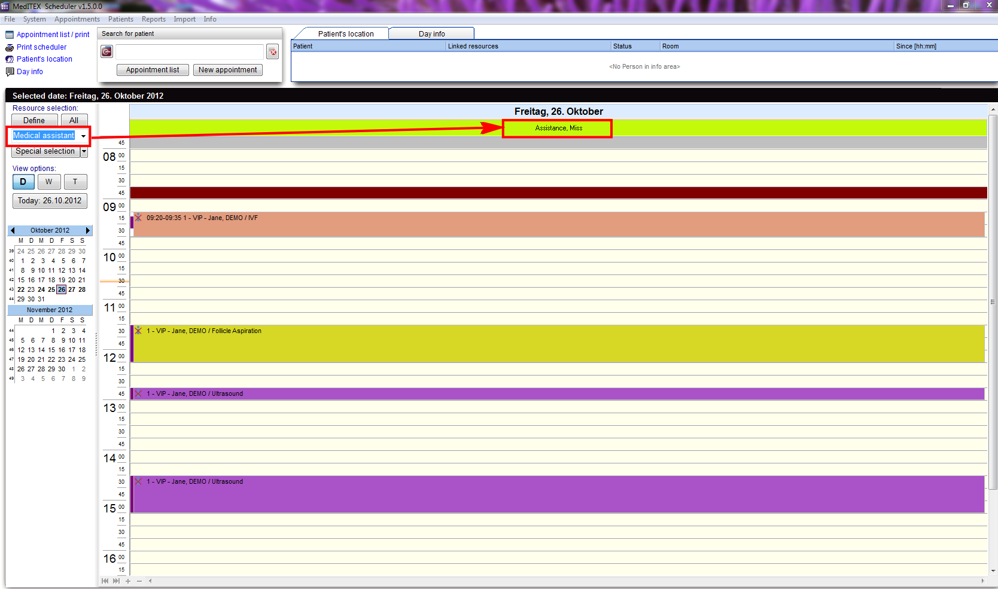Open the Appointments menu

(77, 19)
